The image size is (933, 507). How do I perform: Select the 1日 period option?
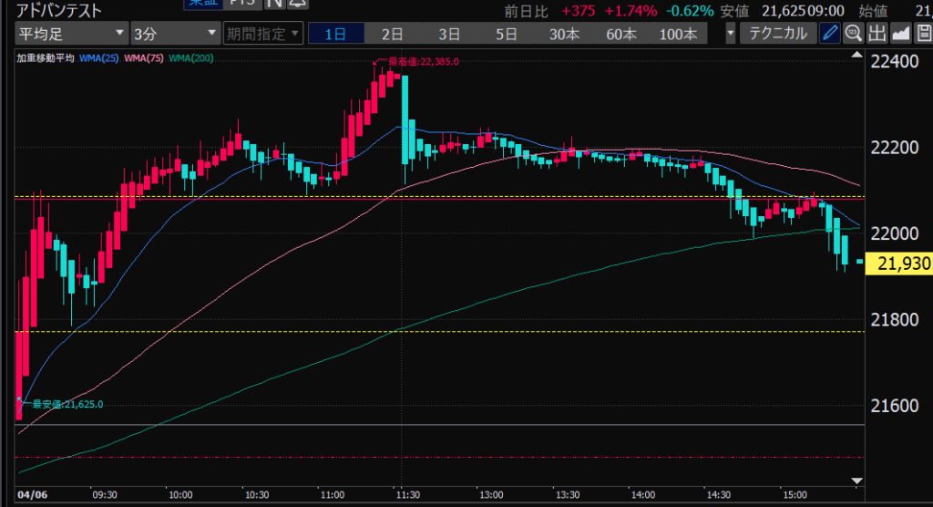click(x=335, y=35)
